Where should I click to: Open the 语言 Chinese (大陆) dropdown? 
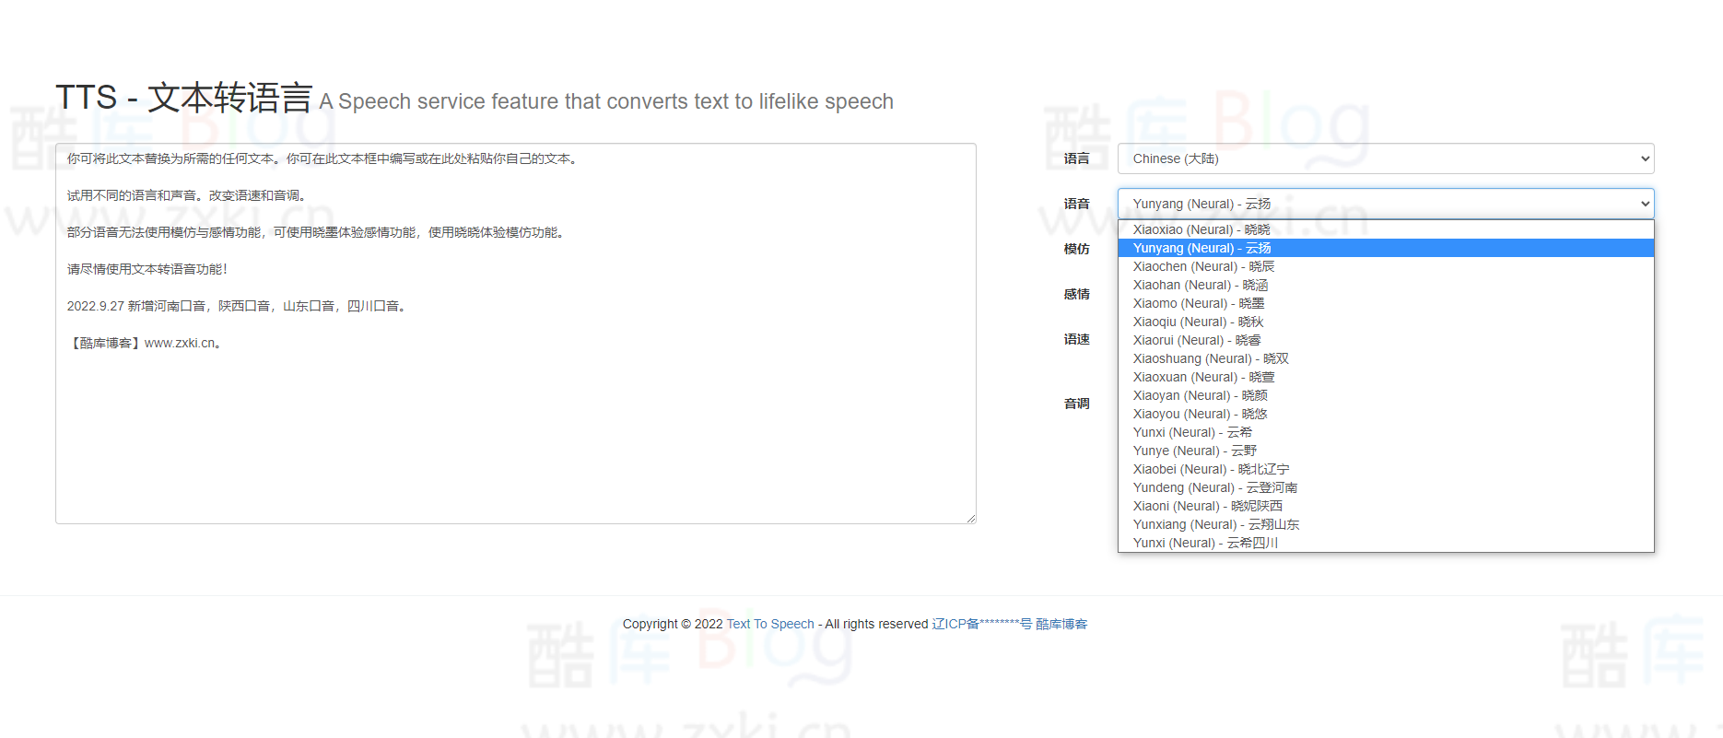pos(1385,158)
